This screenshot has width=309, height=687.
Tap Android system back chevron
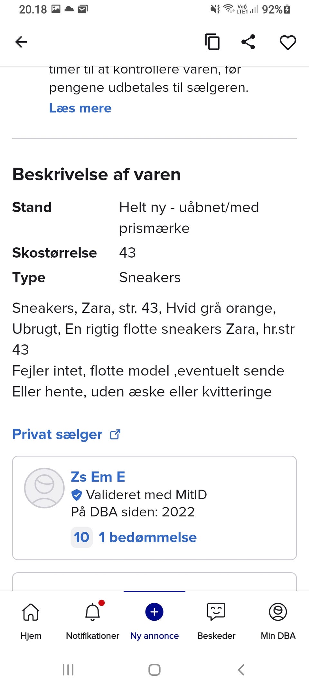[x=241, y=670]
